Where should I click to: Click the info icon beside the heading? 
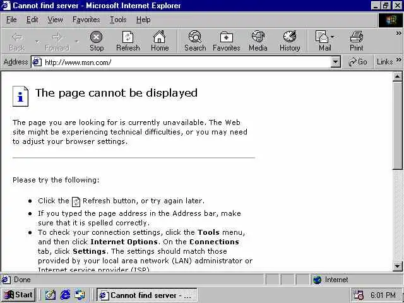point(21,96)
